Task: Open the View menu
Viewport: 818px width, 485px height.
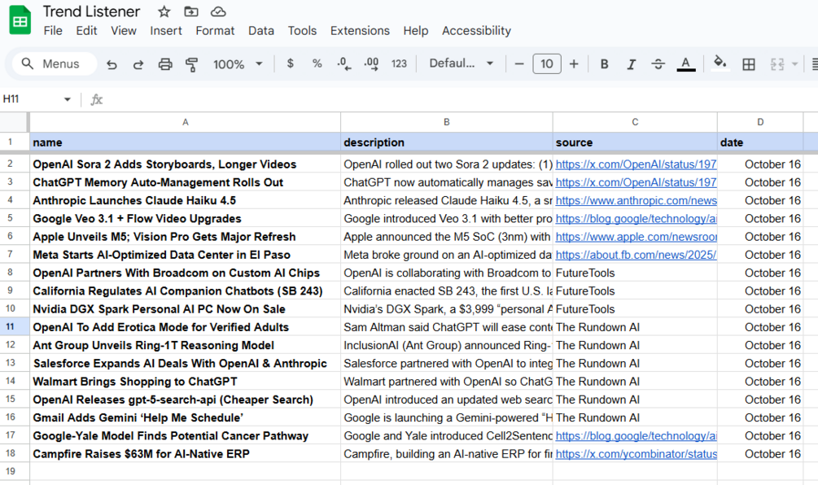Action: tap(124, 31)
